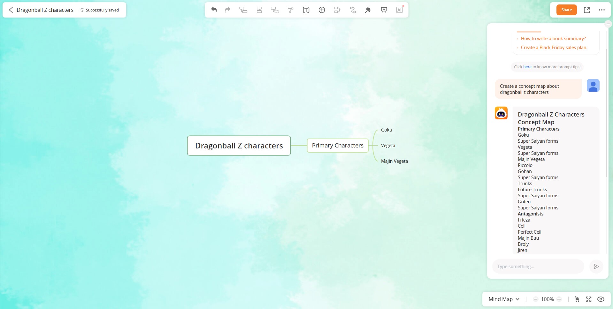Screen dimensions: 613x309
Task: Open the text tool marked with T
Action: 306,10
